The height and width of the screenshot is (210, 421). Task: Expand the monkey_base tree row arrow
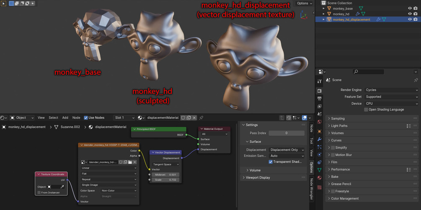[323, 9]
